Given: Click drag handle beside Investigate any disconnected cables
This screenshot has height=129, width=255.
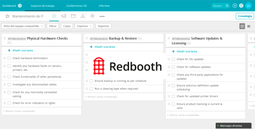Looking at the screenshot, I should (x=5, y=84).
